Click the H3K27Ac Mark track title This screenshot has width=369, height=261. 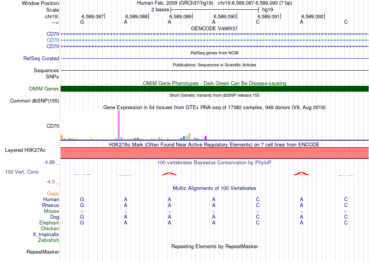coord(214,144)
